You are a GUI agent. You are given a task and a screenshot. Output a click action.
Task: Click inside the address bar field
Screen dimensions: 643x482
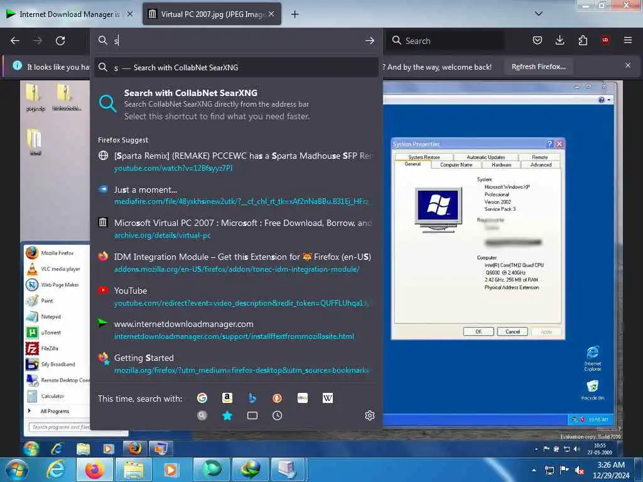tap(236, 41)
